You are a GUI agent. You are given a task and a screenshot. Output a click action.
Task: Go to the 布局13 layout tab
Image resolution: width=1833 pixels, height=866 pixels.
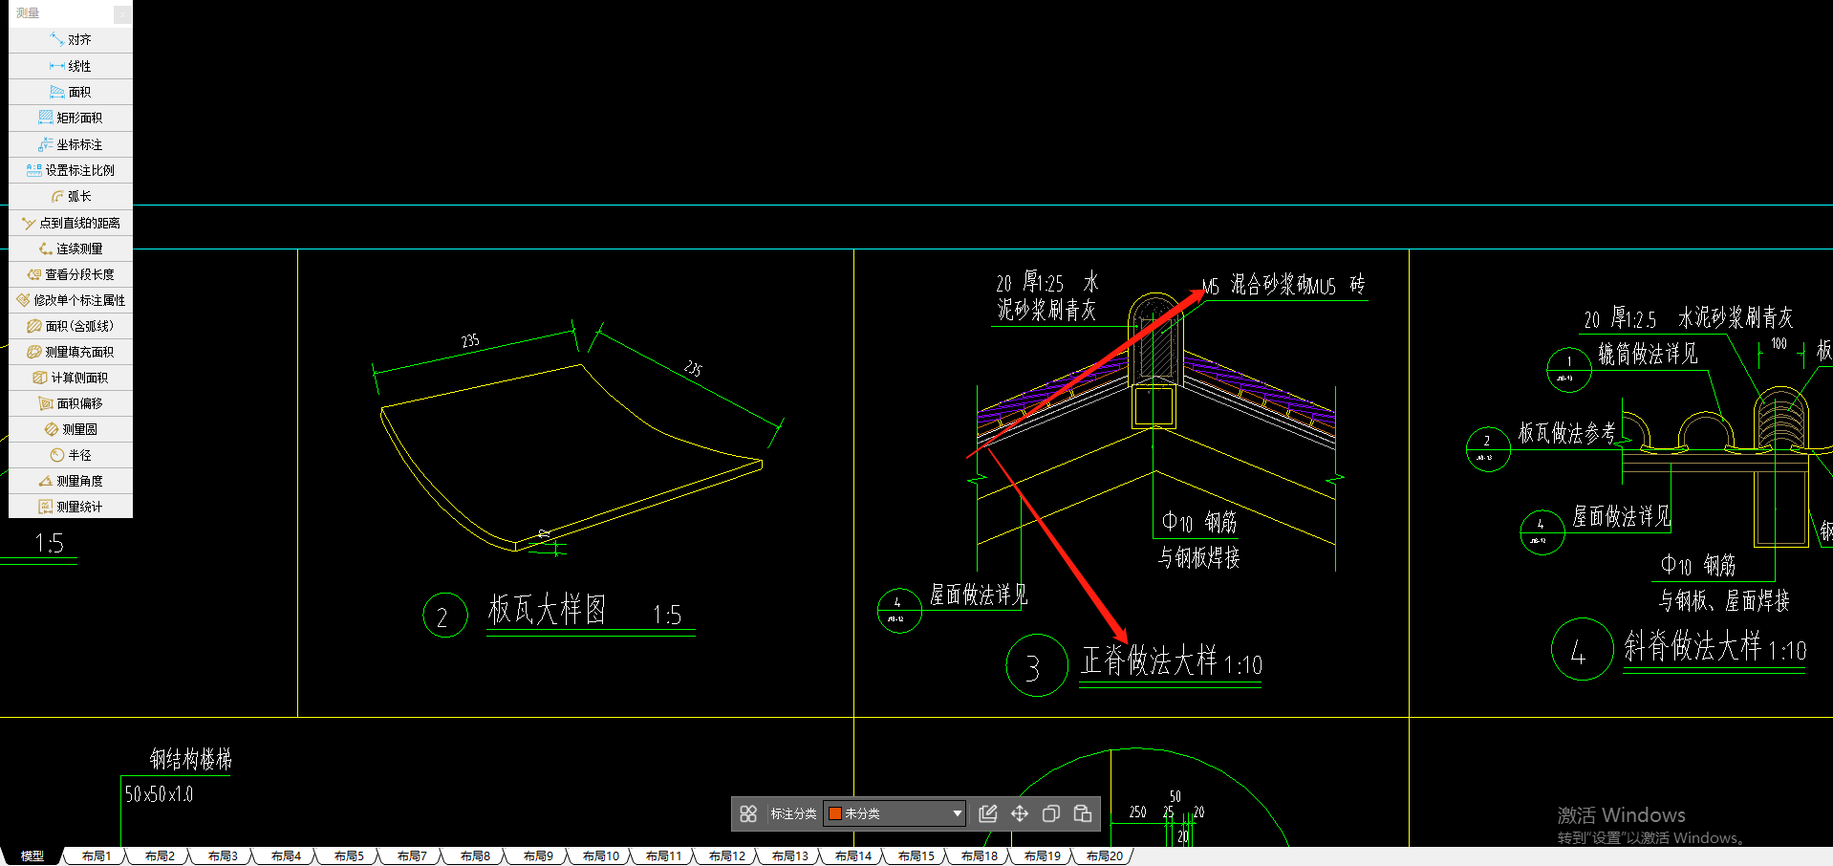pyautogui.click(x=790, y=856)
